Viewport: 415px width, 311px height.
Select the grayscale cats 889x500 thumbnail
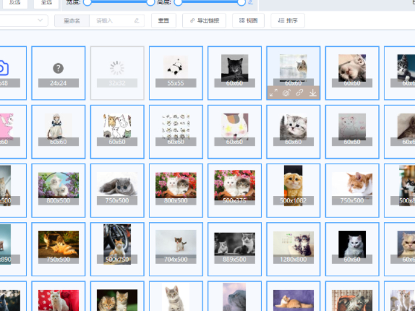[x=235, y=249]
